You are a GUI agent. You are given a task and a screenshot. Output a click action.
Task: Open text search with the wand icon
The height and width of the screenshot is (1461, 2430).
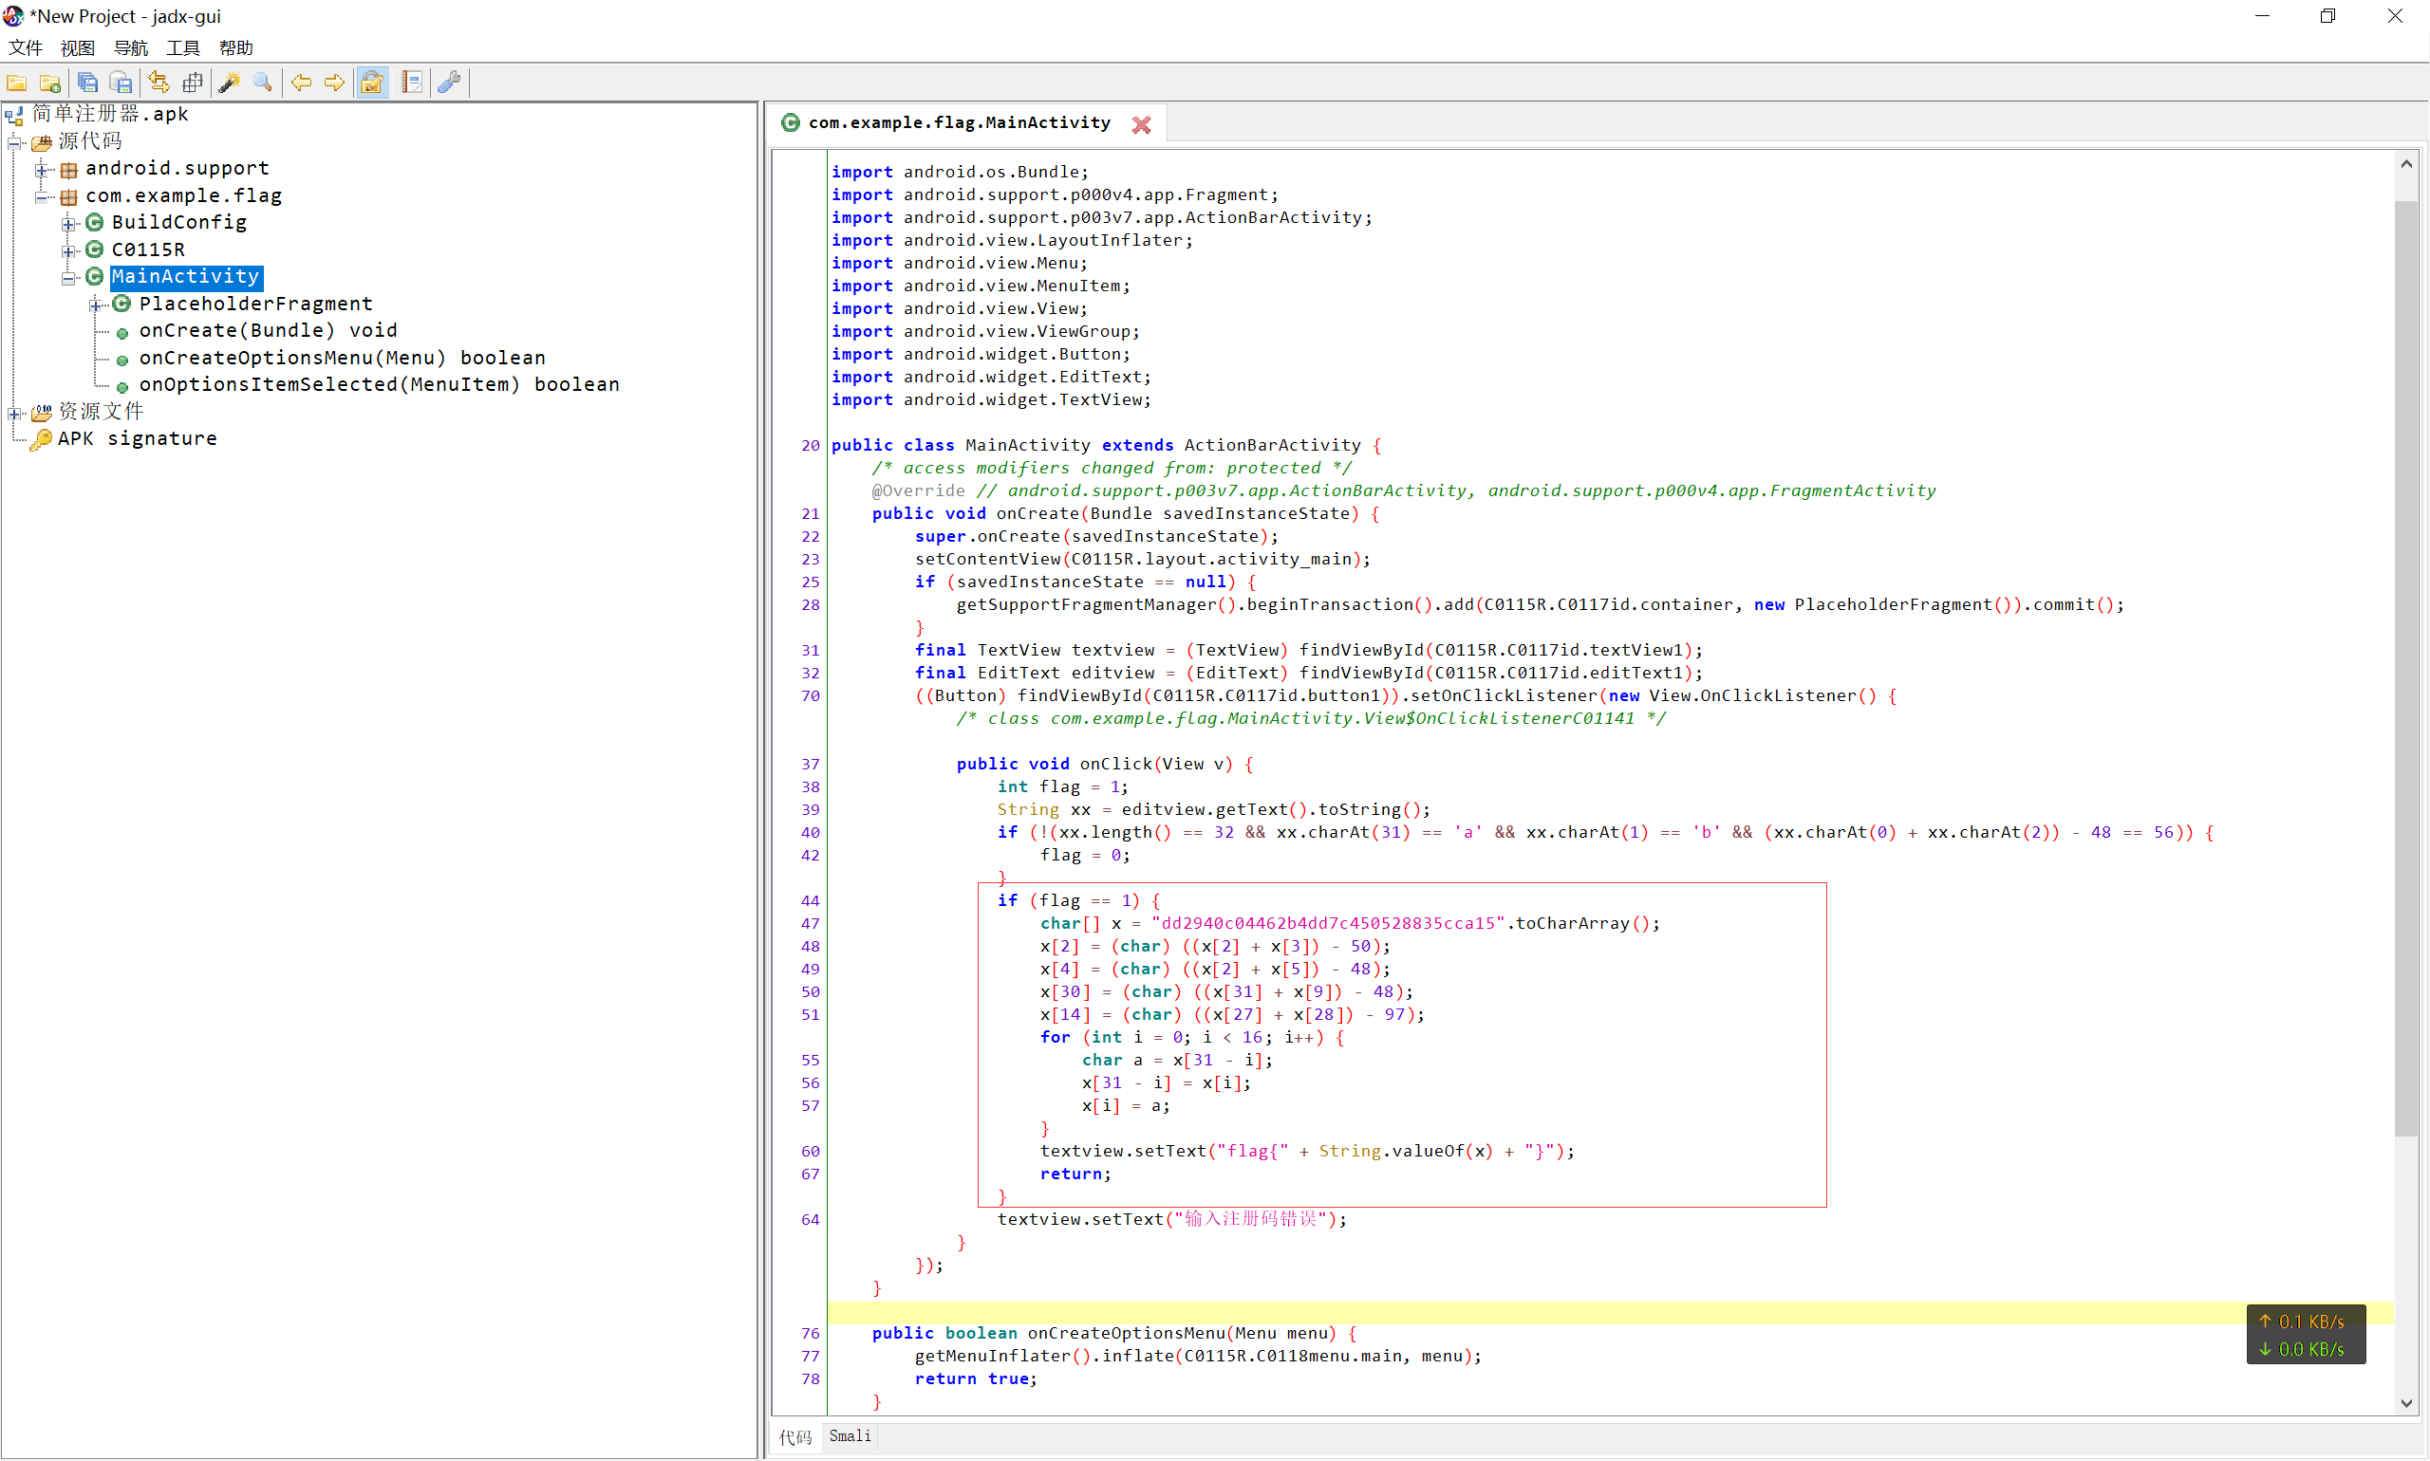[x=230, y=83]
